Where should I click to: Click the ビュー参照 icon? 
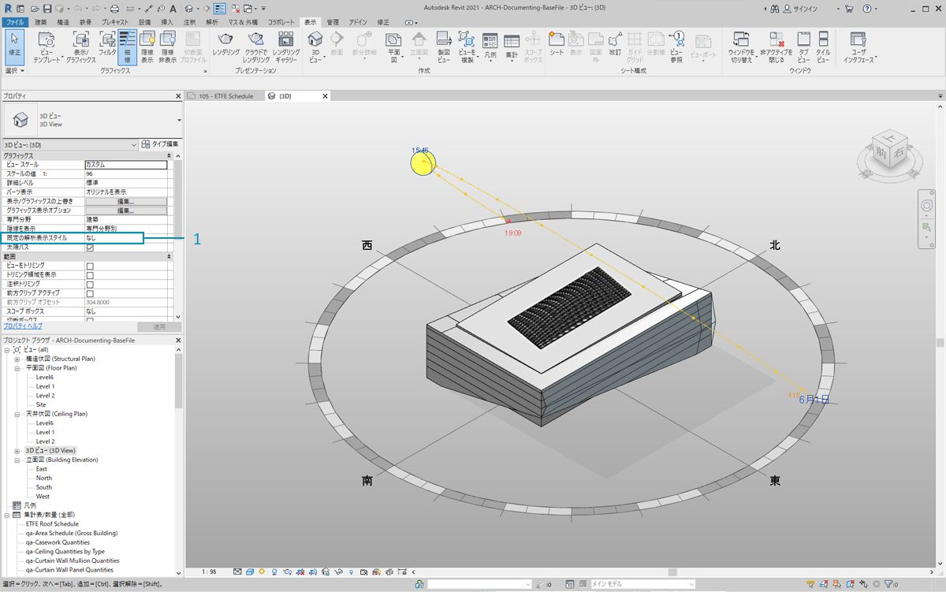[x=676, y=47]
